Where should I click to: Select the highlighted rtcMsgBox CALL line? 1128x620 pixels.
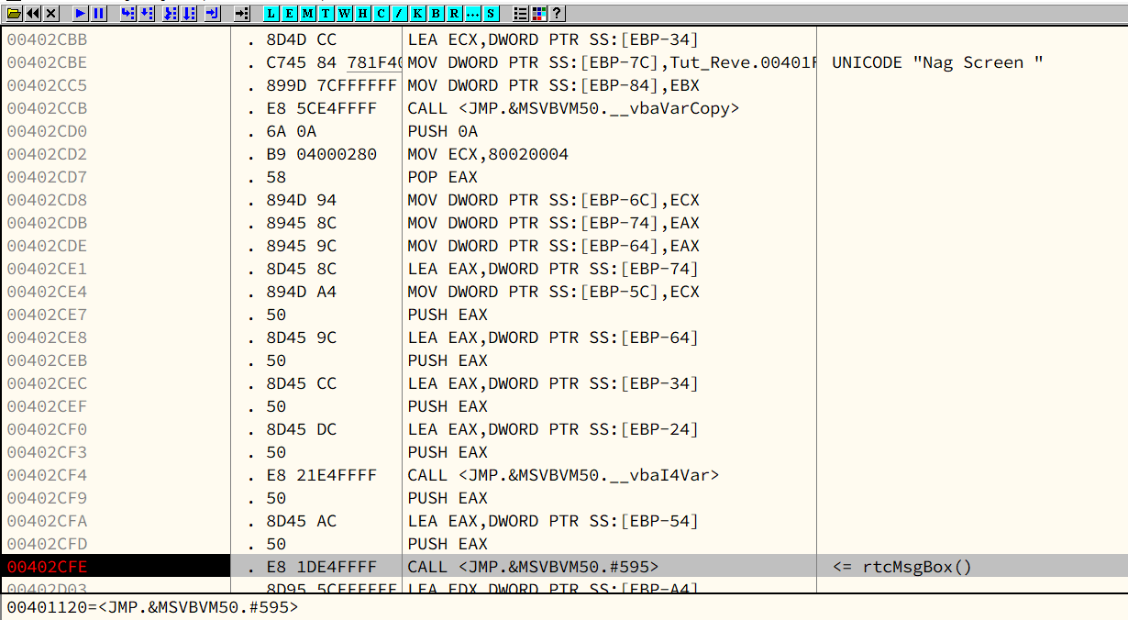click(x=533, y=567)
